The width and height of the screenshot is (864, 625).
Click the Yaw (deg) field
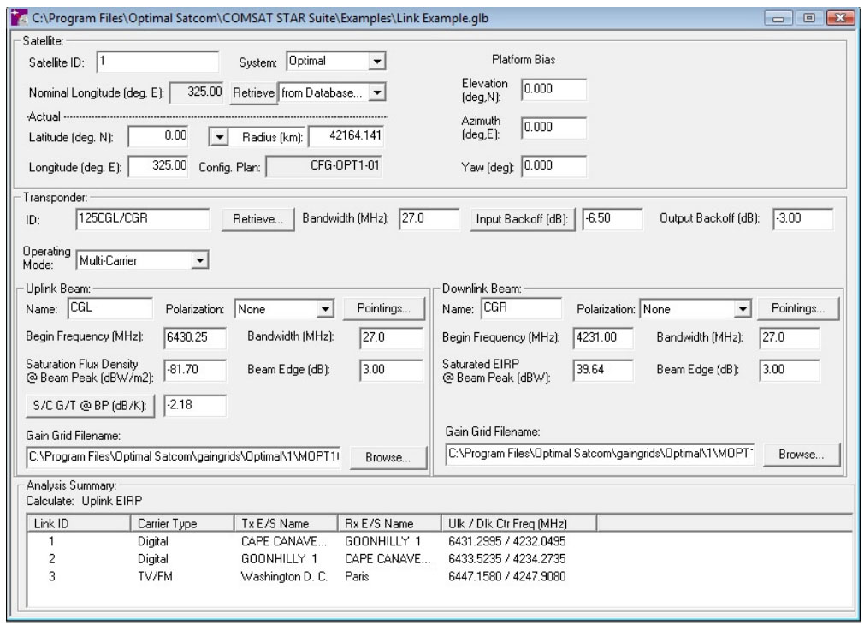553,166
